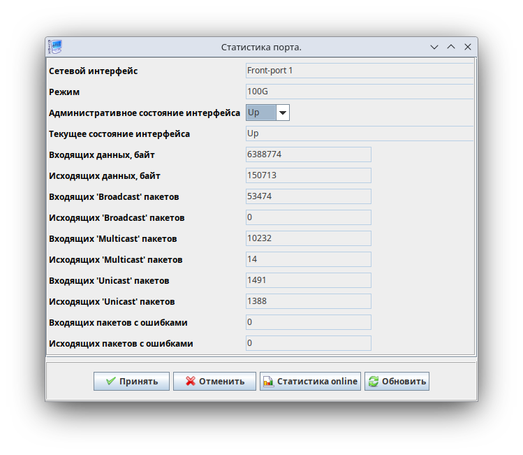Image resolution: width=523 pixels, height=455 pixels.
Task: Open the administrative interface state dropdown arrow
Action: (283, 113)
